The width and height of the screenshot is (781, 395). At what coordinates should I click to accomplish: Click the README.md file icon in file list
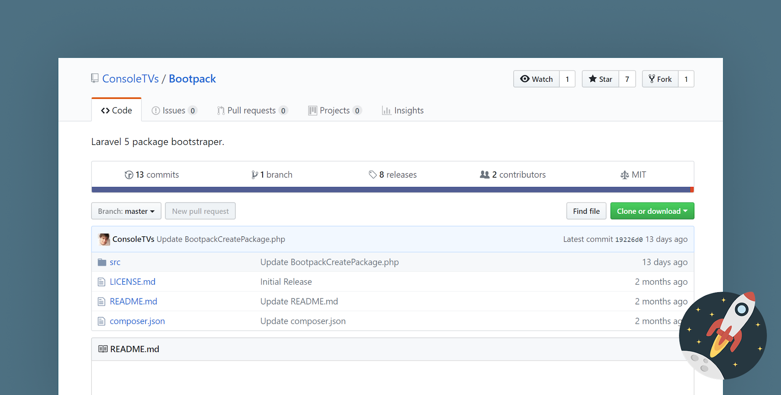click(101, 302)
